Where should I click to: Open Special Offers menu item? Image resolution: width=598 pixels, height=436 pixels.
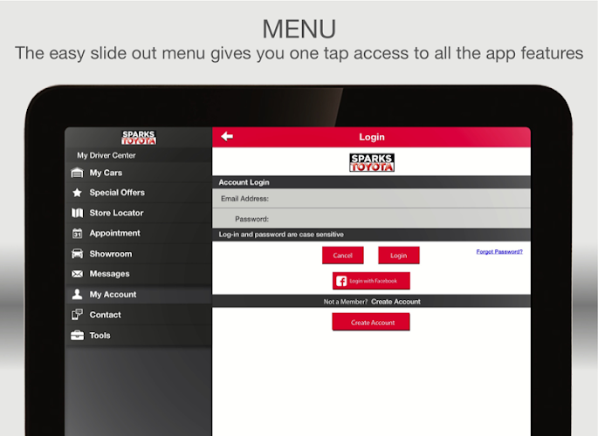click(139, 193)
